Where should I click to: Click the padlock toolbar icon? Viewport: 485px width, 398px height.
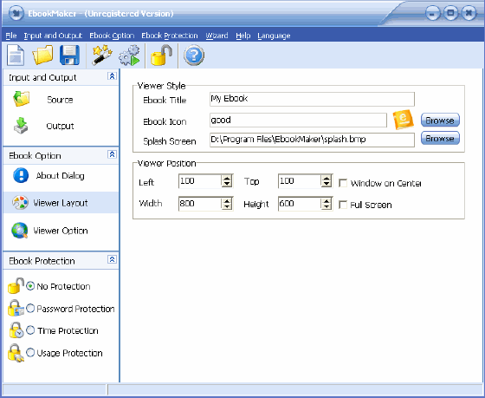point(161,55)
